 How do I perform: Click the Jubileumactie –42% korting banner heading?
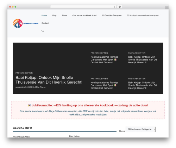(88, 105)
